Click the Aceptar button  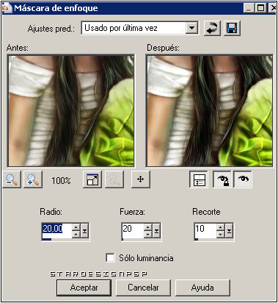coord(84,288)
